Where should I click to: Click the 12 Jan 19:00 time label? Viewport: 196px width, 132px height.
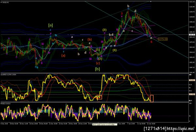151,124
